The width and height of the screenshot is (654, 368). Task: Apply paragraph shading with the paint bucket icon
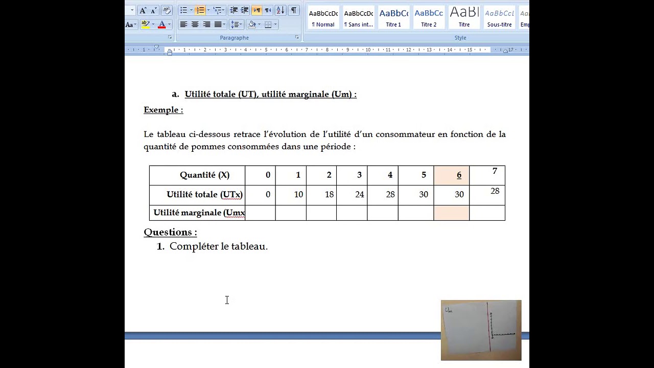coord(252,24)
